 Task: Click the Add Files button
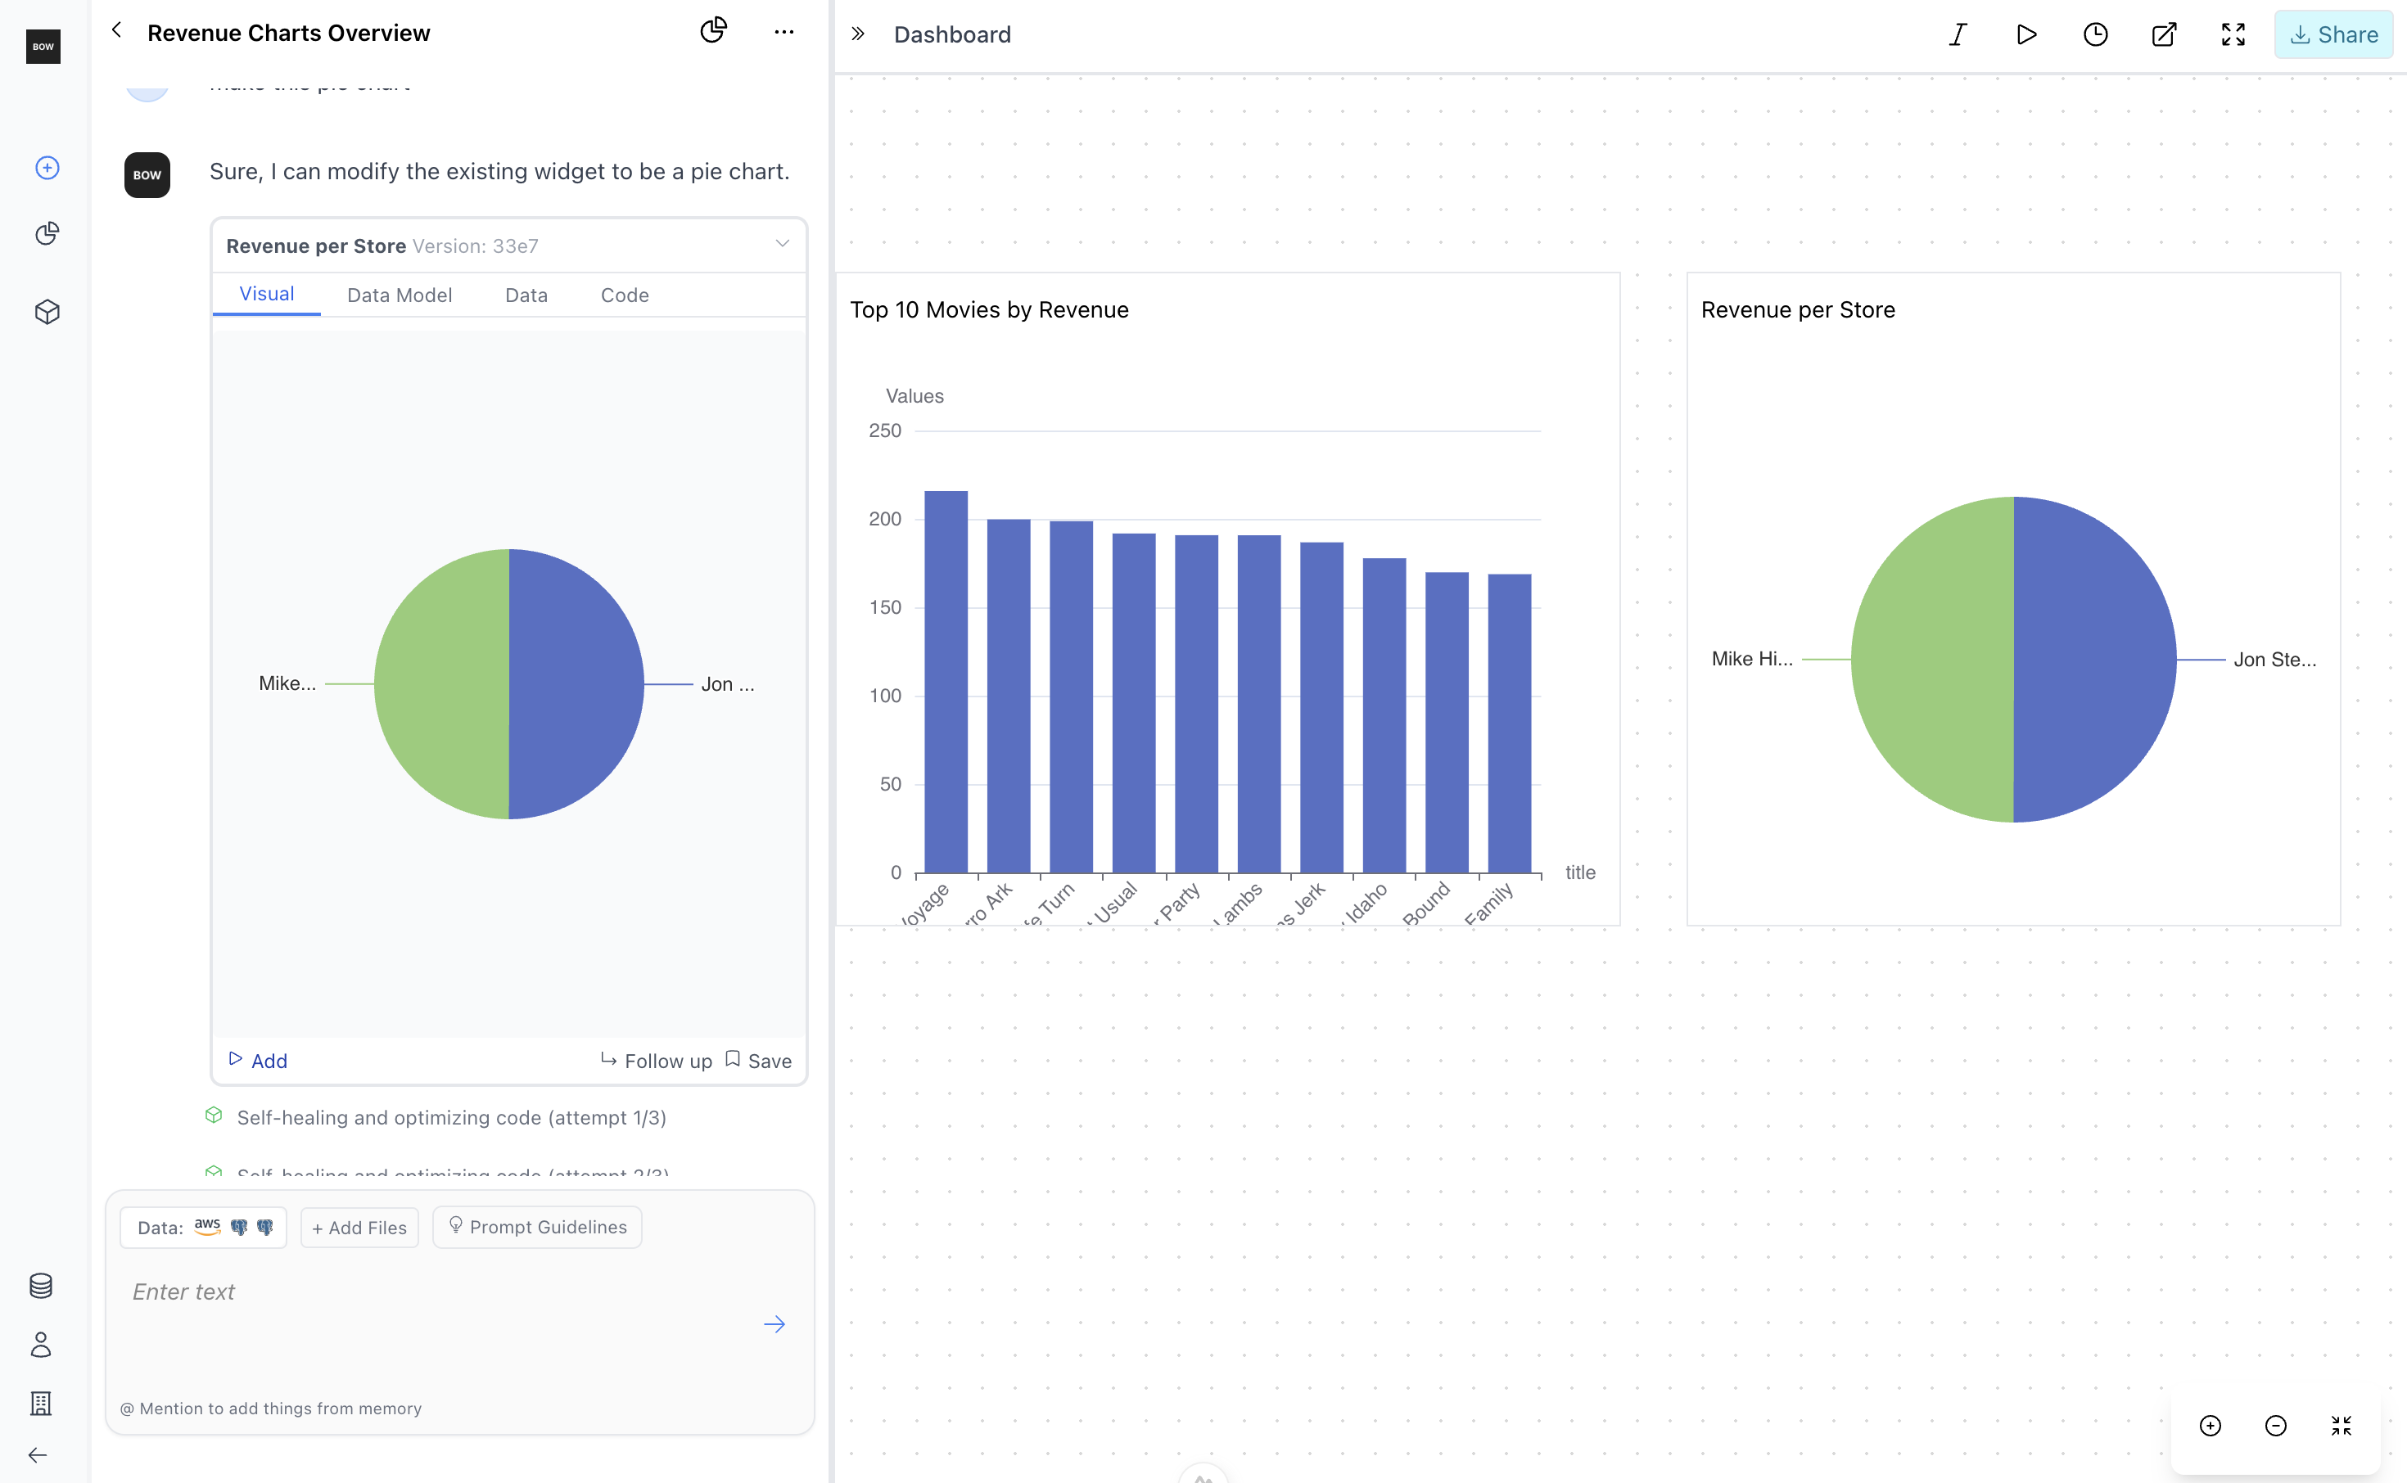(x=359, y=1227)
